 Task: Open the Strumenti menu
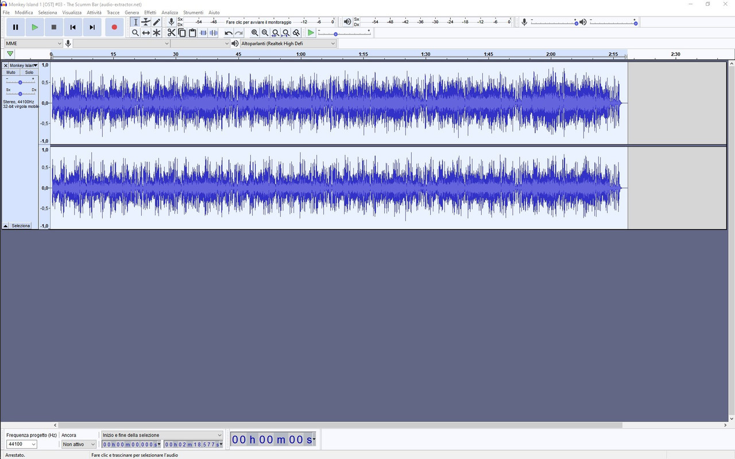(x=193, y=12)
